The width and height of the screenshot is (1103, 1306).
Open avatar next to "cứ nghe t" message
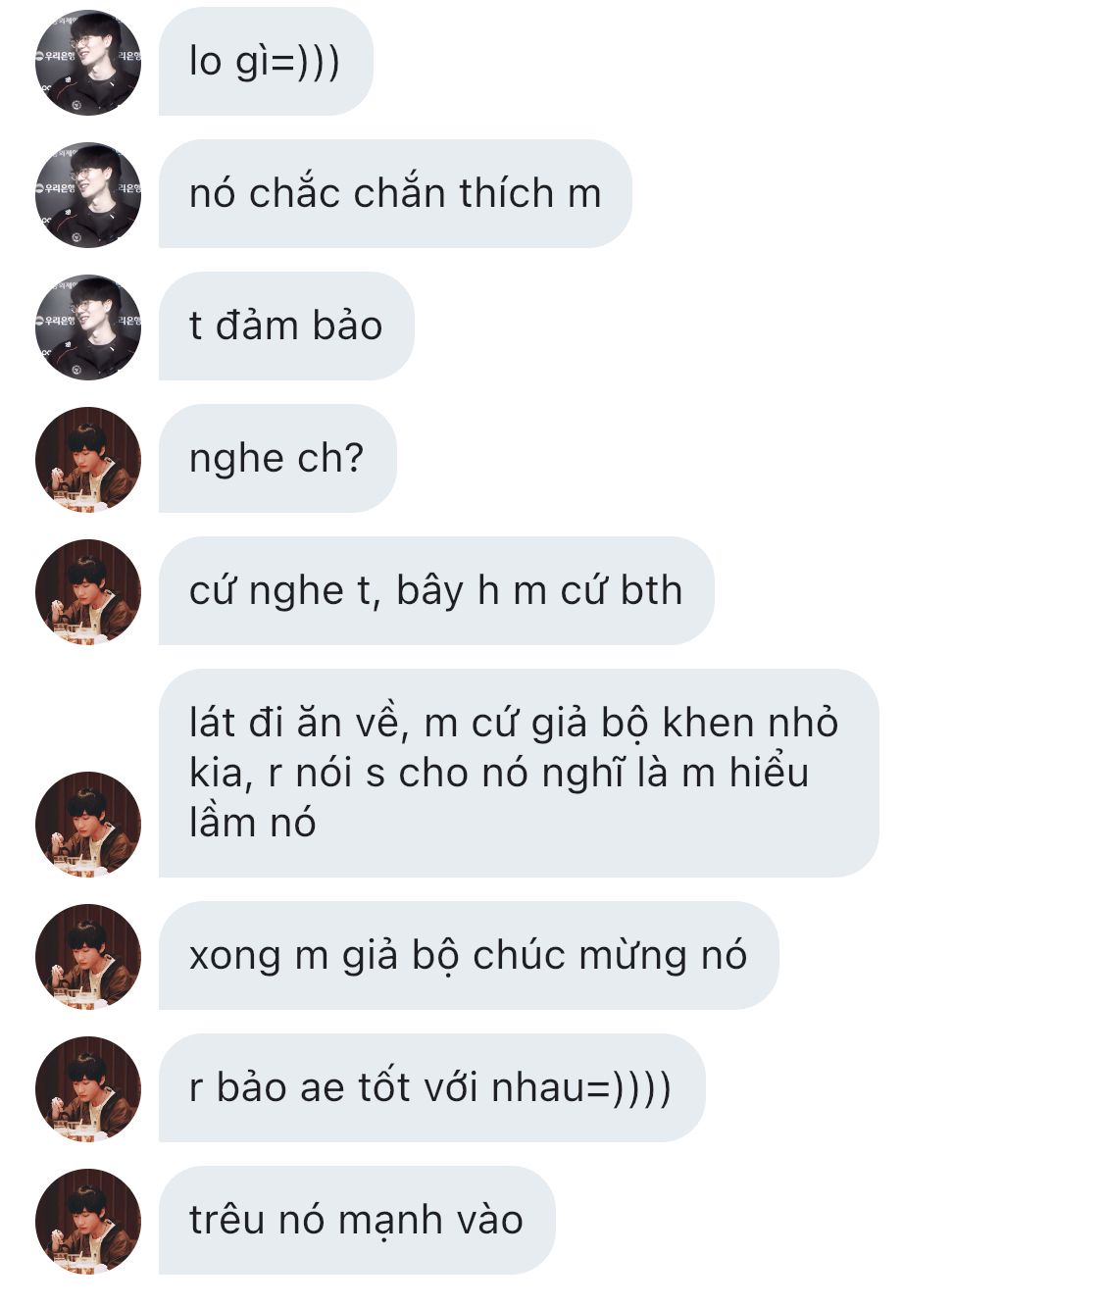tap(87, 592)
